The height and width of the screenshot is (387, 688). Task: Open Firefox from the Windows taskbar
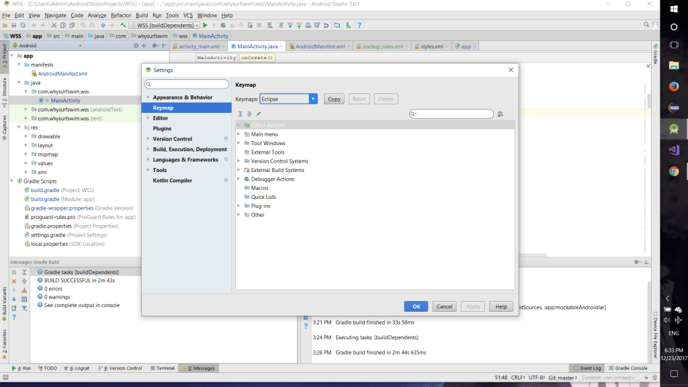pyautogui.click(x=673, y=86)
